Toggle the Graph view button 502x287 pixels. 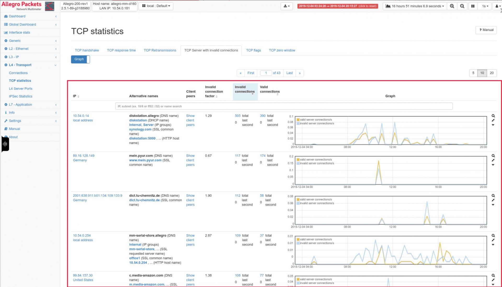point(79,59)
